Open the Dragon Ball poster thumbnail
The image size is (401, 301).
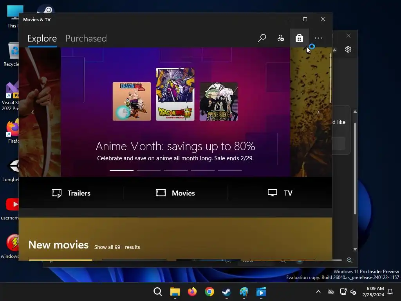click(132, 102)
